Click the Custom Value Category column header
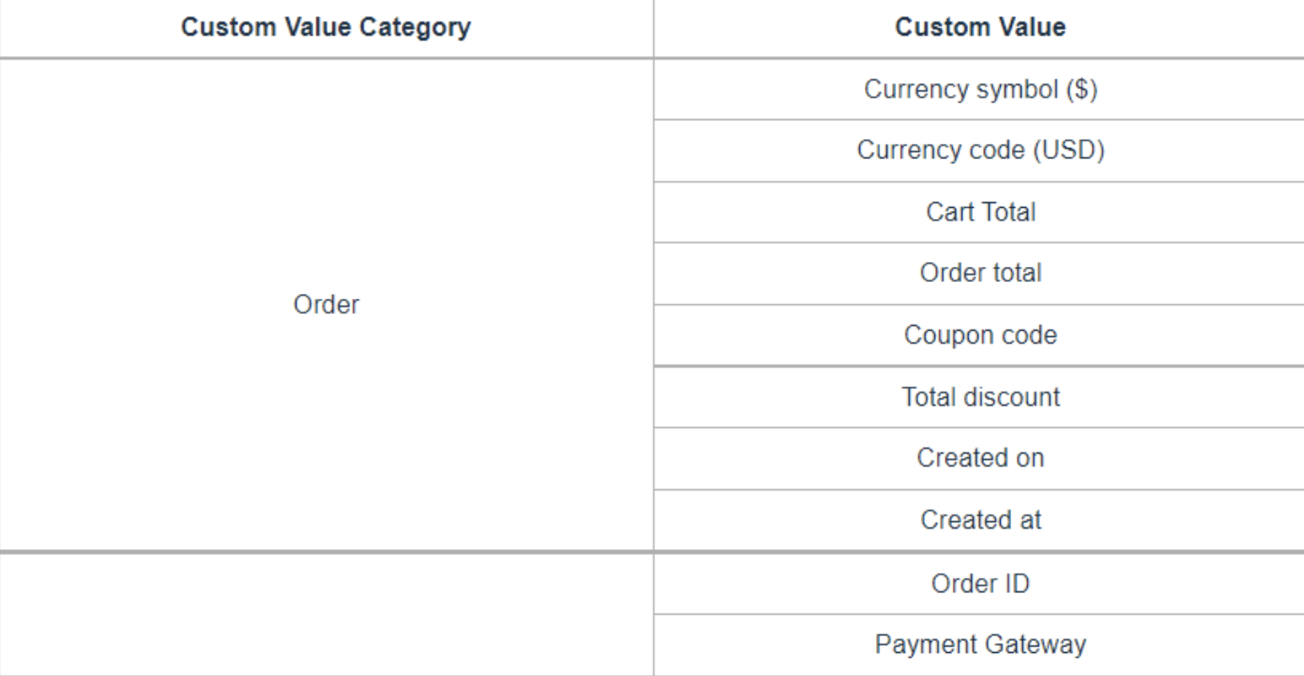The image size is (1304, 676). pos(326,27)
